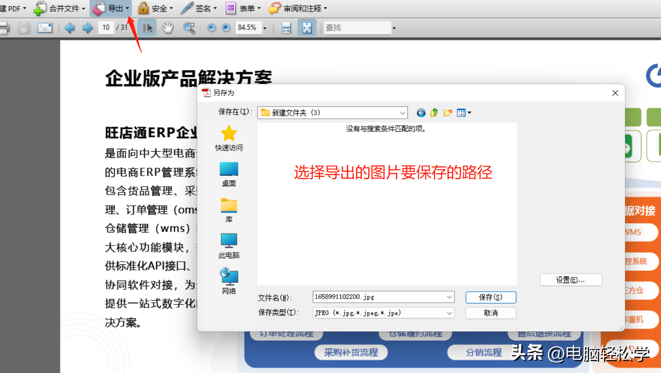Select 库 (Libraries) in the sidebar
661x373 pixels.
pos(229,210)
